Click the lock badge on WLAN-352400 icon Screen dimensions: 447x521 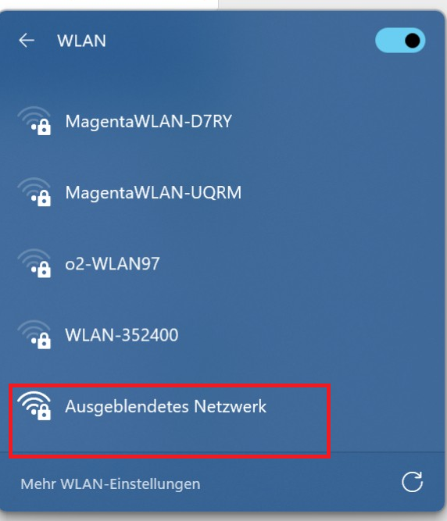coord(44,341)
